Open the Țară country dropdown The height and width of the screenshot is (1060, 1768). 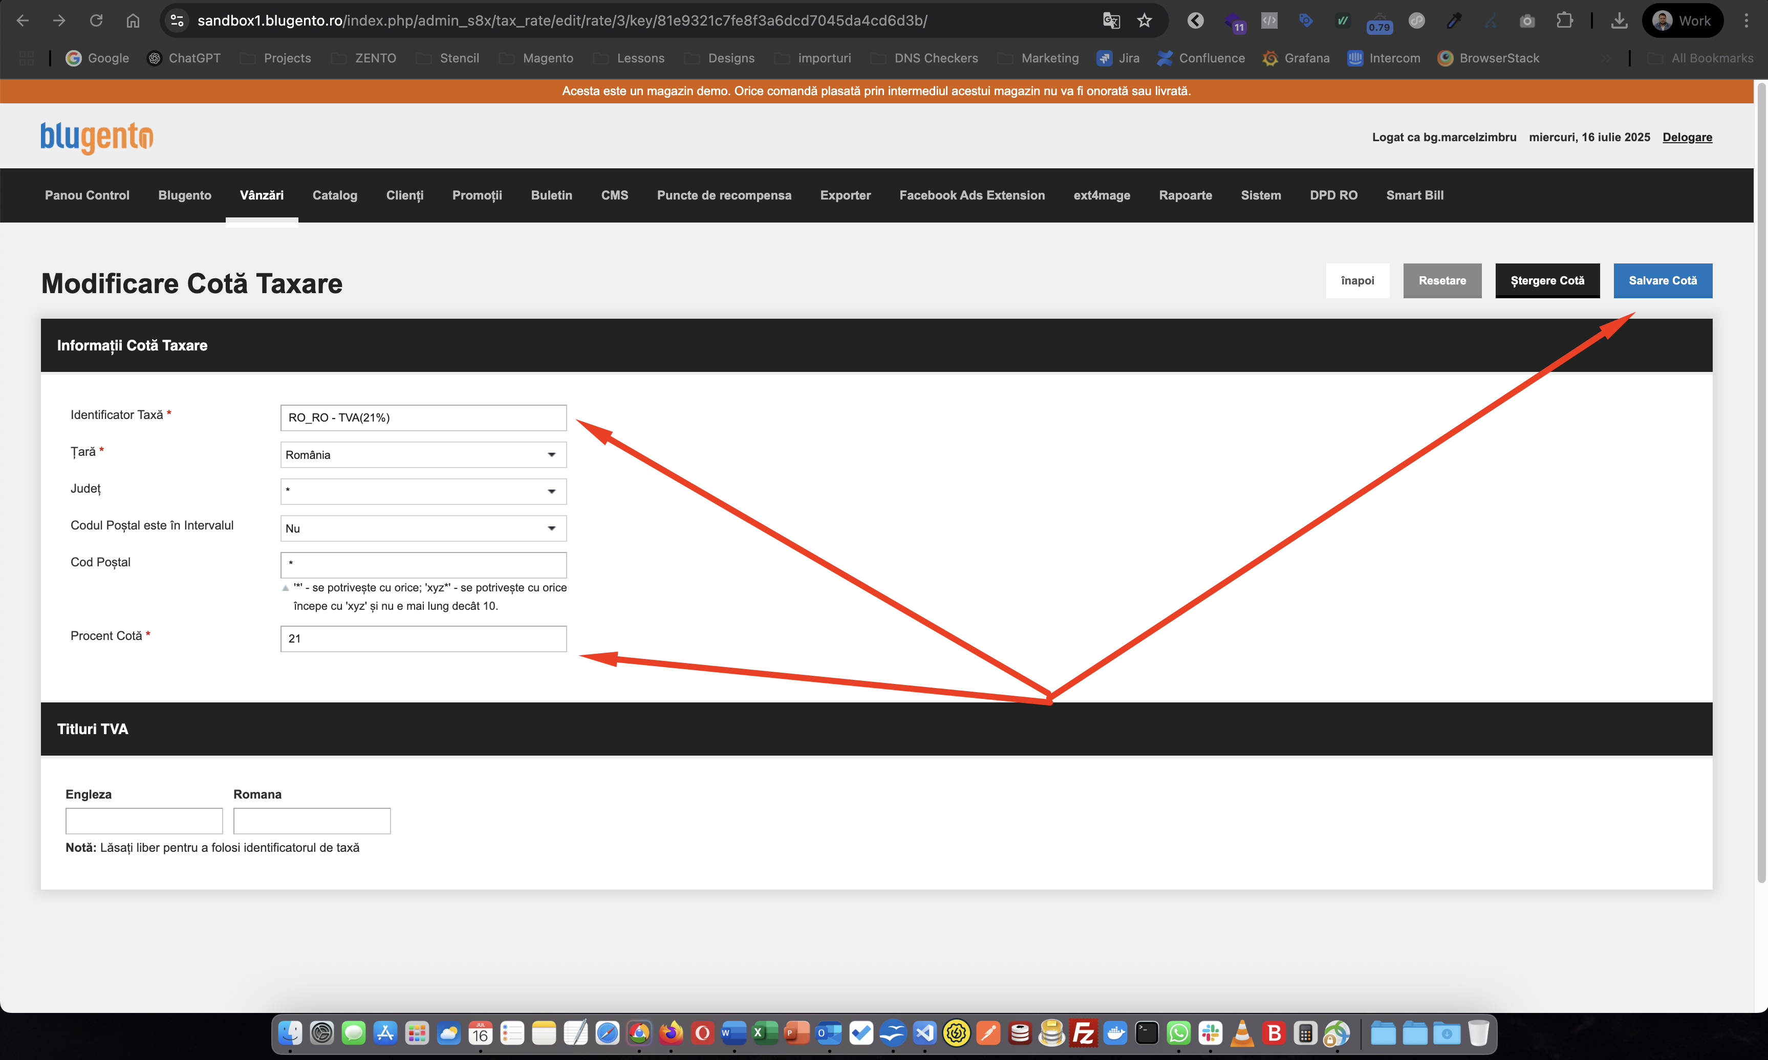coord(423,455)
